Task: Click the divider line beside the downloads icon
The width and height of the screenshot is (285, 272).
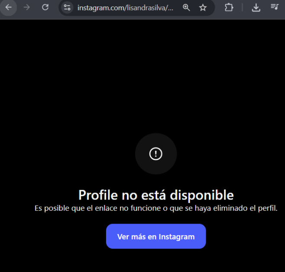Action: pyautogui.click(x=243, y=7)
